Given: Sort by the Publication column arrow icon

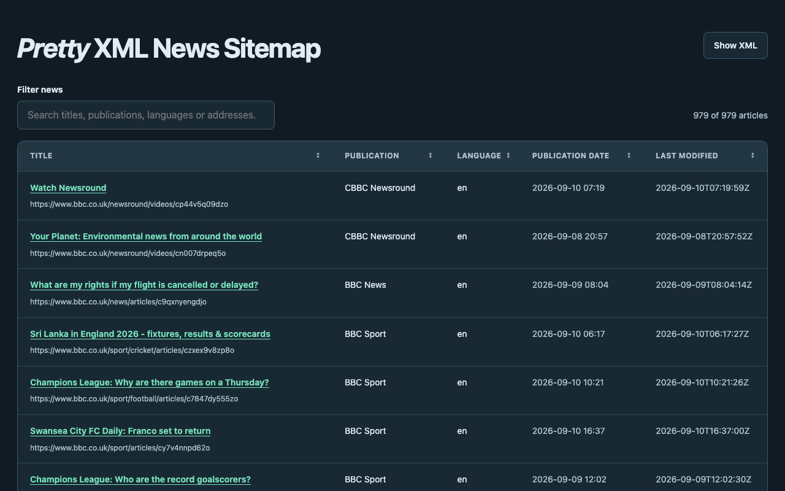Looking at the screenshot, I should (430, 156).
